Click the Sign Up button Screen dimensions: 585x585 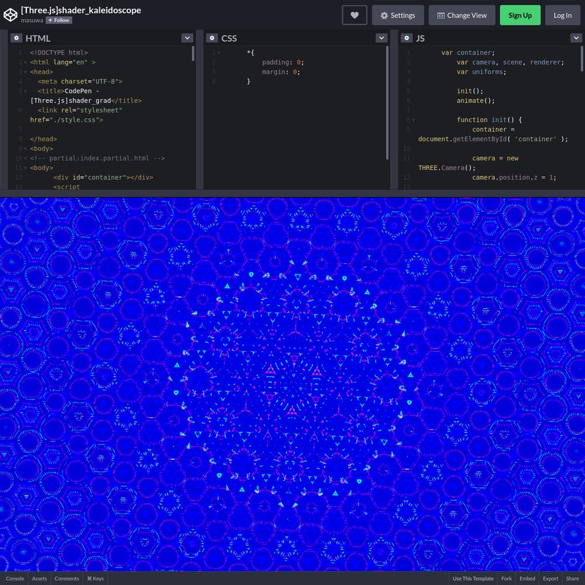520,15
